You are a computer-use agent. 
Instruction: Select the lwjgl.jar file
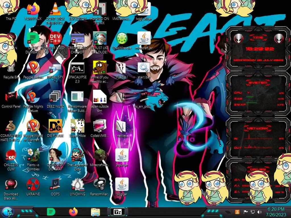coord(122,187)
